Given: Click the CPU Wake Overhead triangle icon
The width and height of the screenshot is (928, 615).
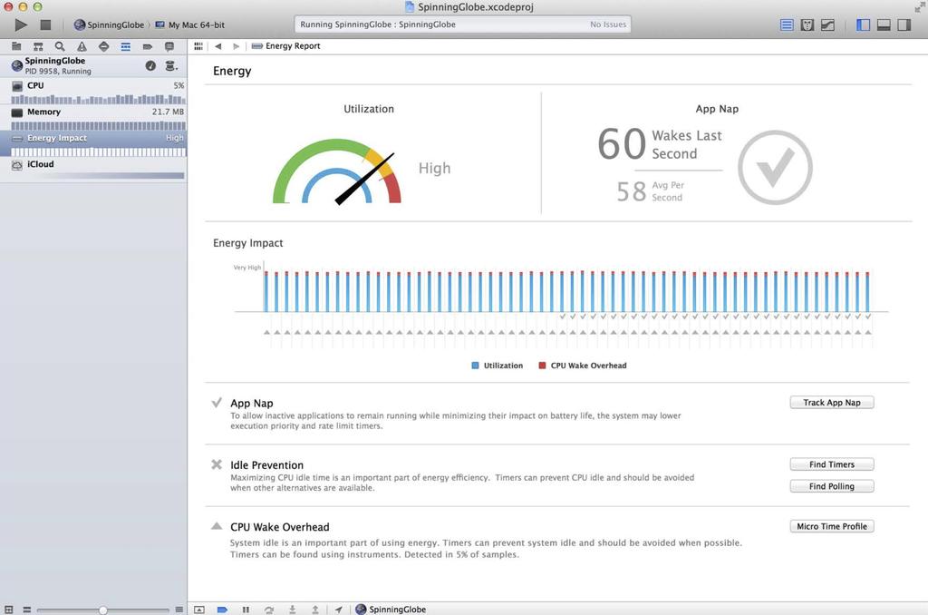Looking at the screenshot, I should pyautogui.click(x=217, y=526).
